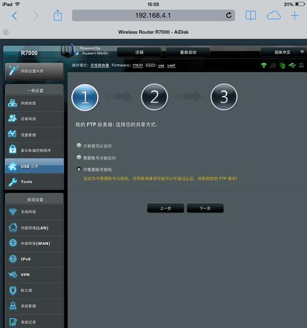Screen dimensions: 307x328
Task: Select the USB 应用 puzzle-piece menu item
Action: coord(34,166)
